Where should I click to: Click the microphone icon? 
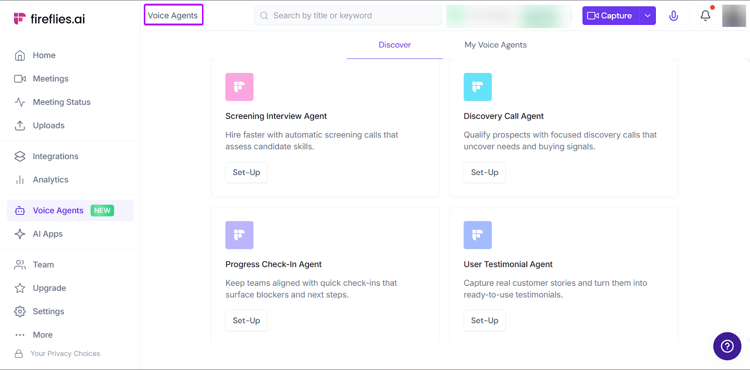[674, 16]
